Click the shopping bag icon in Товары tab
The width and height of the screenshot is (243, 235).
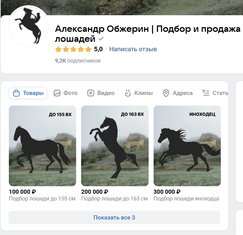point(16,93)
